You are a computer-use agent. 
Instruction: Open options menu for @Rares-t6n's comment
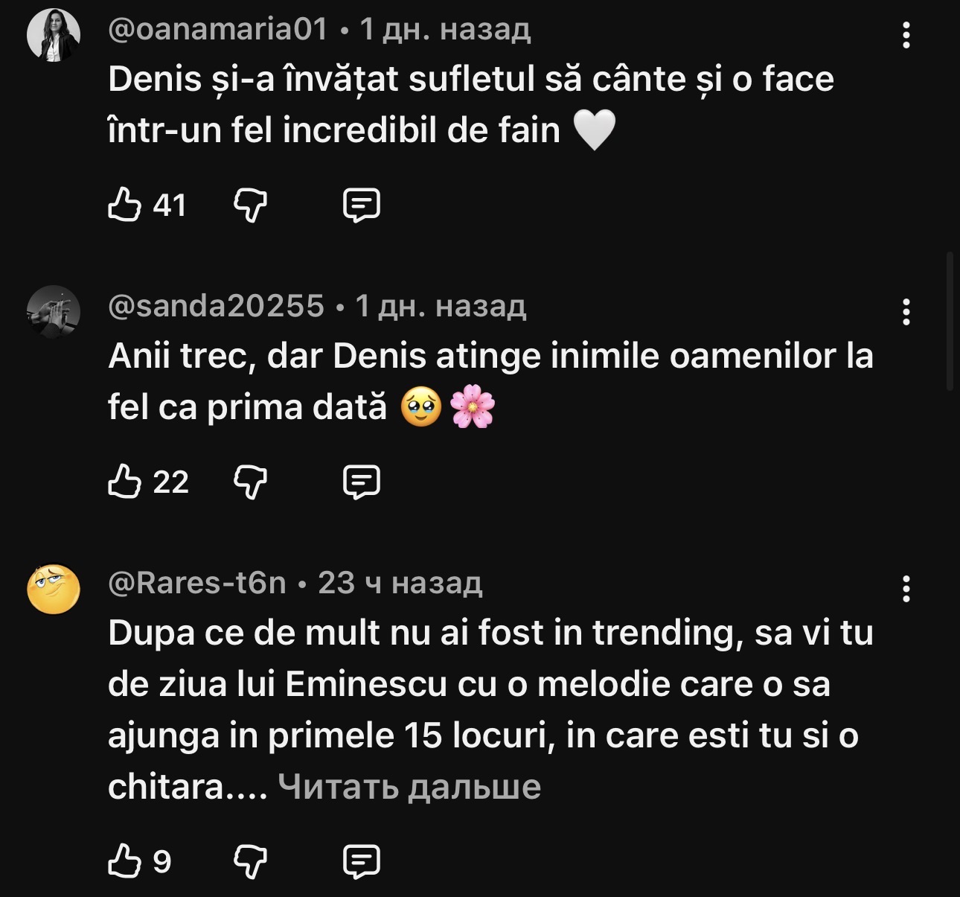[x=906, y=589]
